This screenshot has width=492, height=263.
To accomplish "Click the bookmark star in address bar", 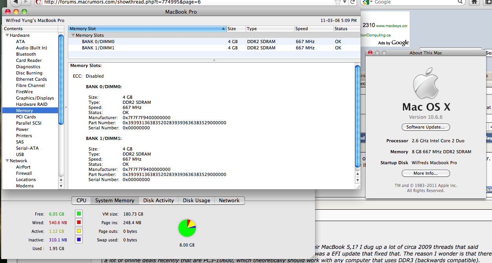I will click(x=337, y=2).
